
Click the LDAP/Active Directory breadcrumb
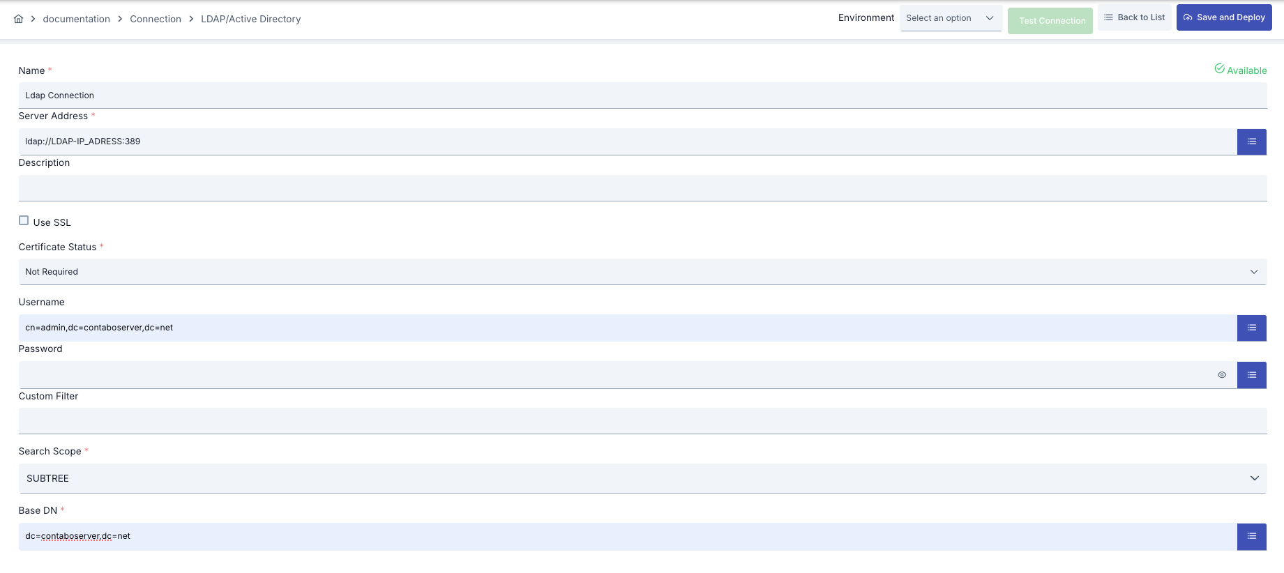tap(250, 19)
